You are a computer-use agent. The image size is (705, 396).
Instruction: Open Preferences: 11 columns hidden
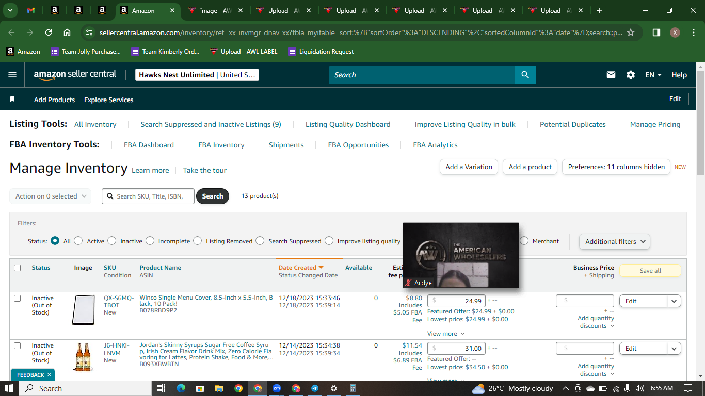click(x=616, y=167)
